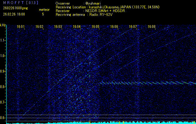Click the 16:06 time marker

tap(114, 27)
